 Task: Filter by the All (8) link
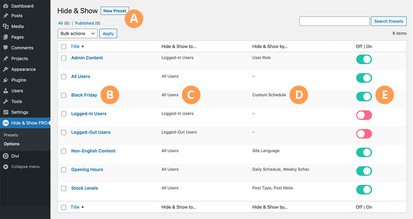click(64, 23)
